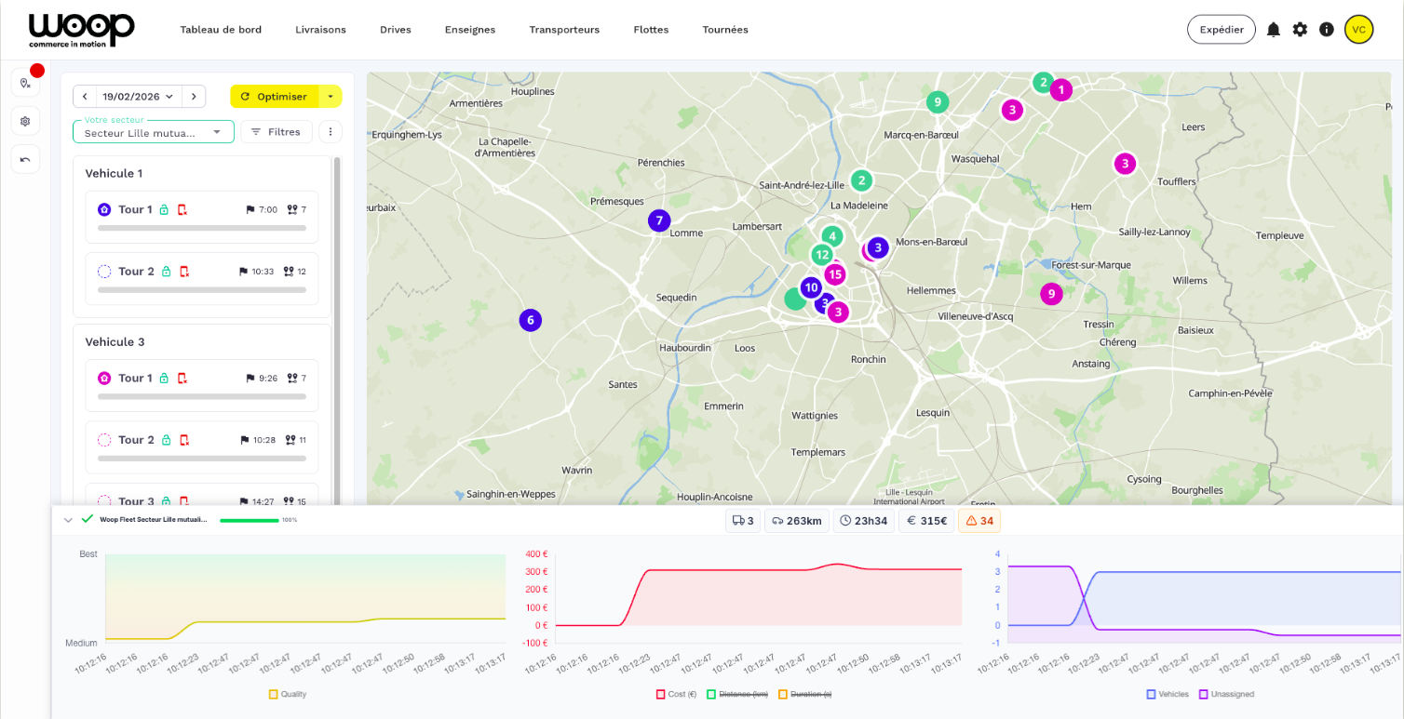The image size is (1404, 719).
Task: Click the undo arrow icon in sidebar
Action: (x=25, y=159)
